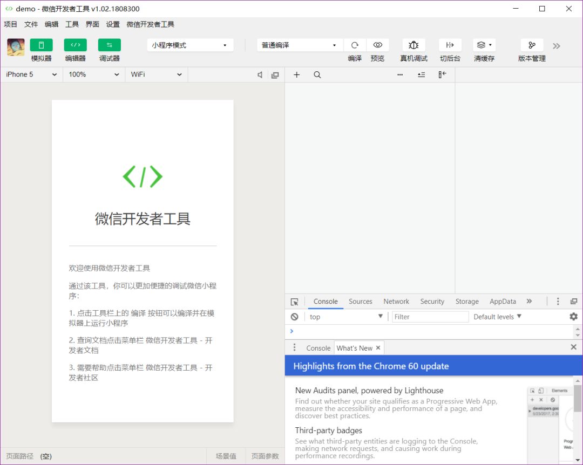Click the user avatar picture
This screenshot has width=583, height=465.
(x=16, y=47)
